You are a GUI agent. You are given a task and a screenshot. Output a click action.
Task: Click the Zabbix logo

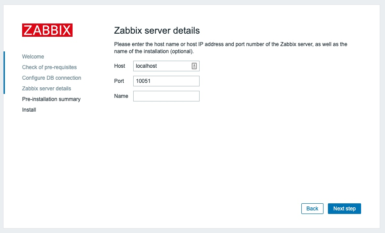[x=47, y=30]
